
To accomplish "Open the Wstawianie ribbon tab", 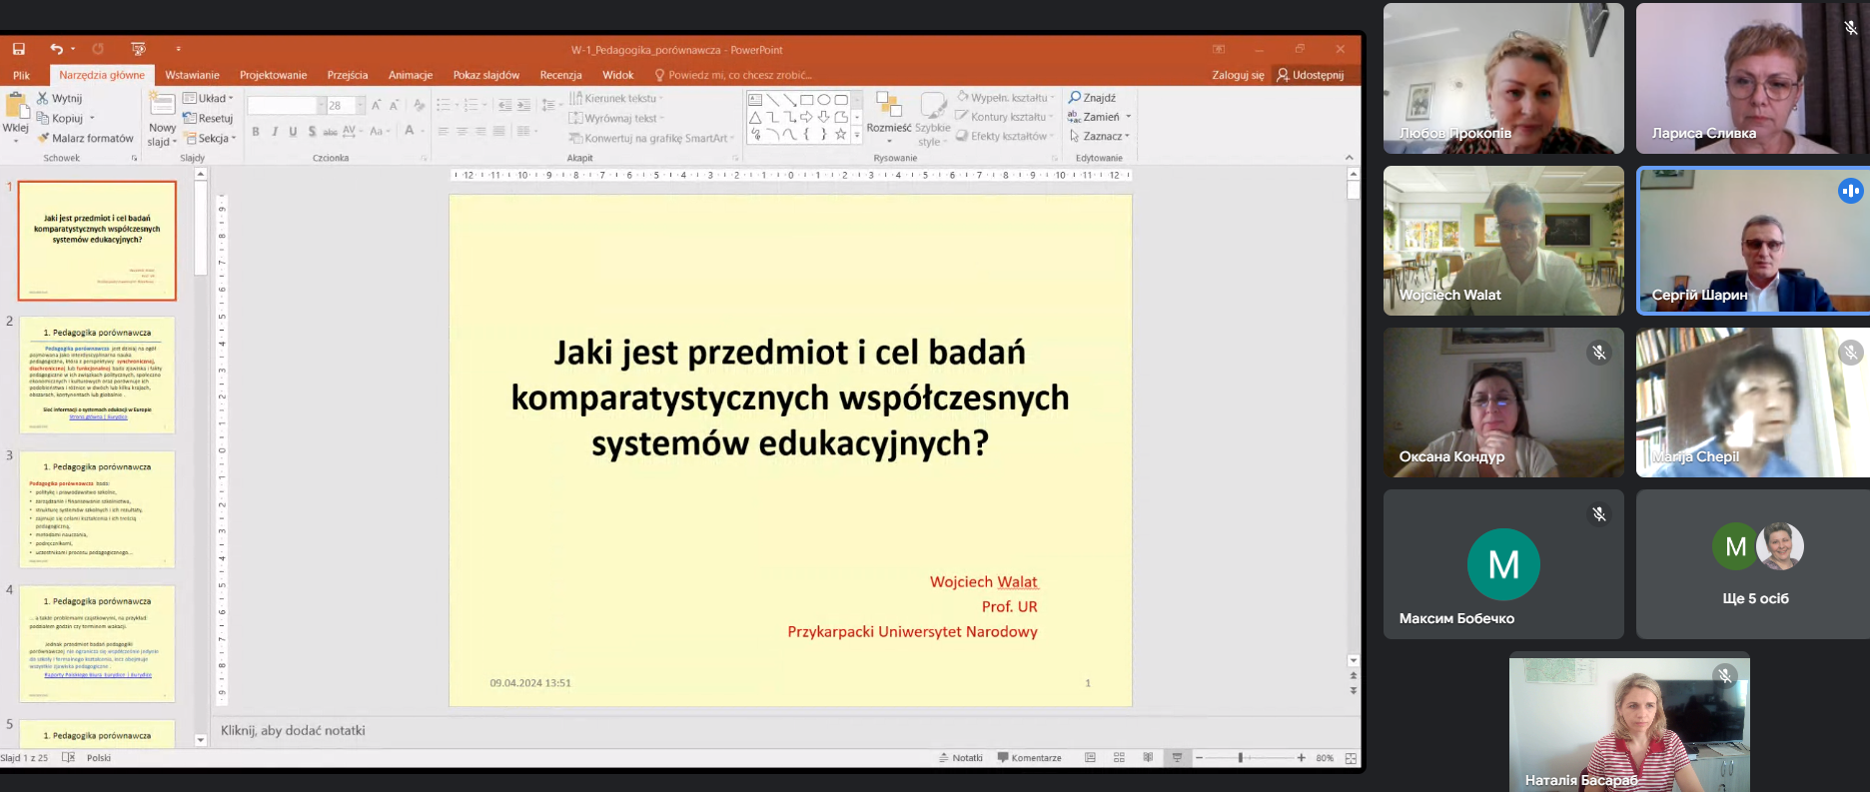I will [192, 75].
